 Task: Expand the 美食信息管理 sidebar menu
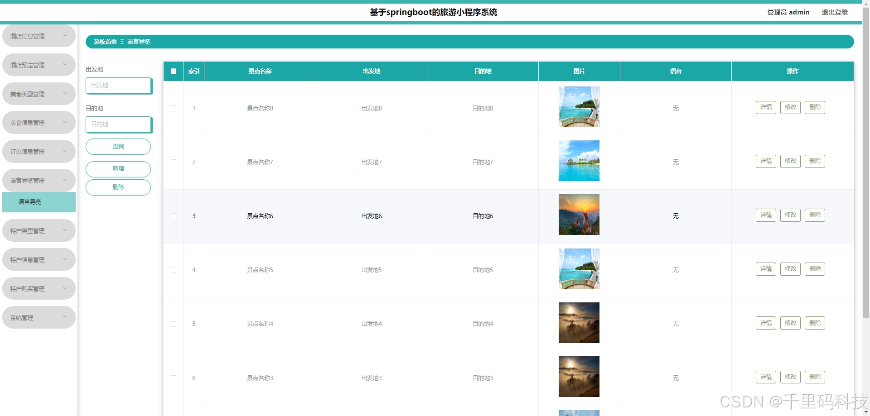click(39, 123)
